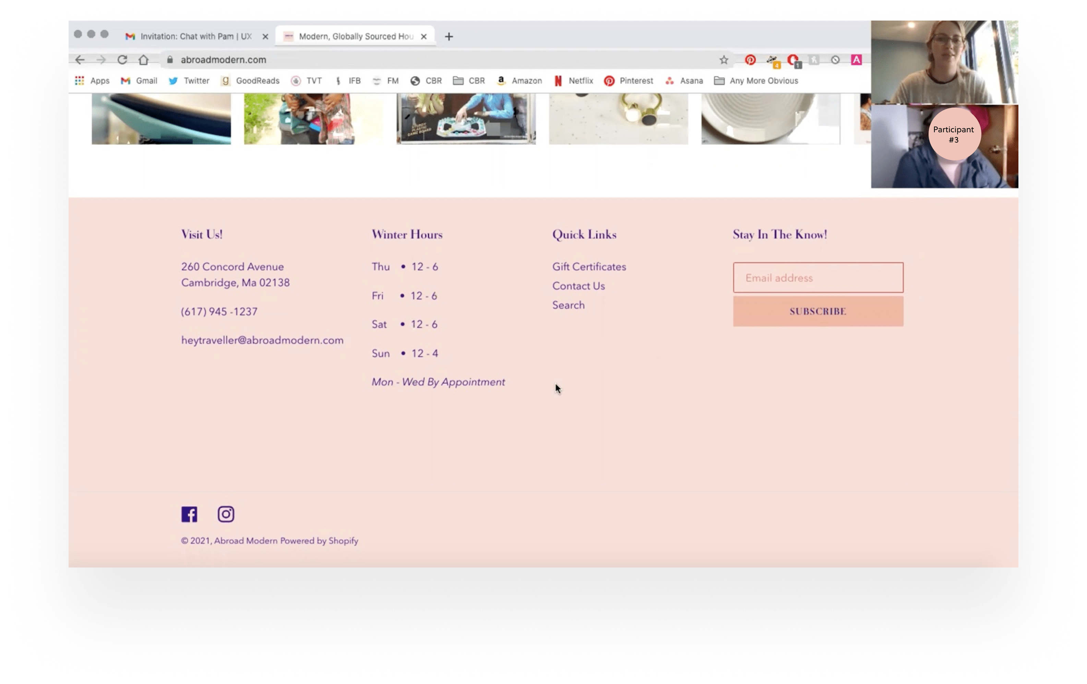This screenshot has height=684, width=1087.
Task: Open Abroad Modern's Facebook page
Action: 189,514
